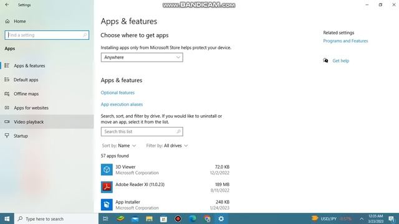Open Default apps section
Image resolution: width=399 pixels, height=224 pixels.
(47, 80)
